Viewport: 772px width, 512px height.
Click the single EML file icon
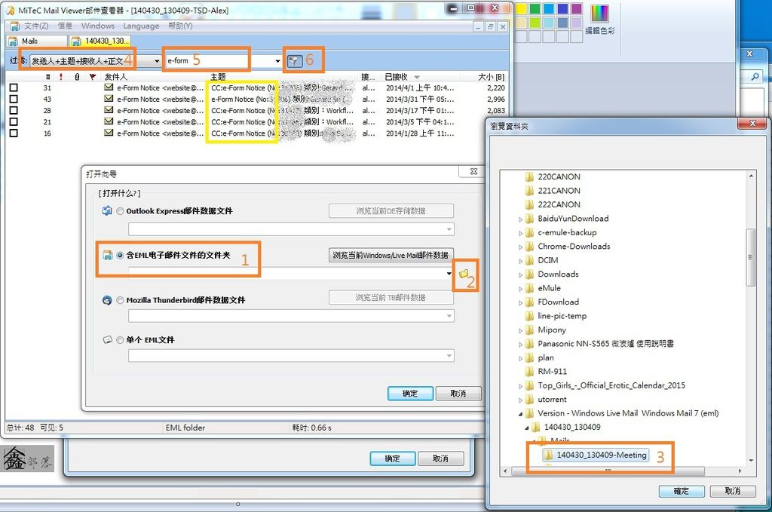point(107,339)
